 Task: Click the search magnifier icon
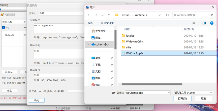211,15
